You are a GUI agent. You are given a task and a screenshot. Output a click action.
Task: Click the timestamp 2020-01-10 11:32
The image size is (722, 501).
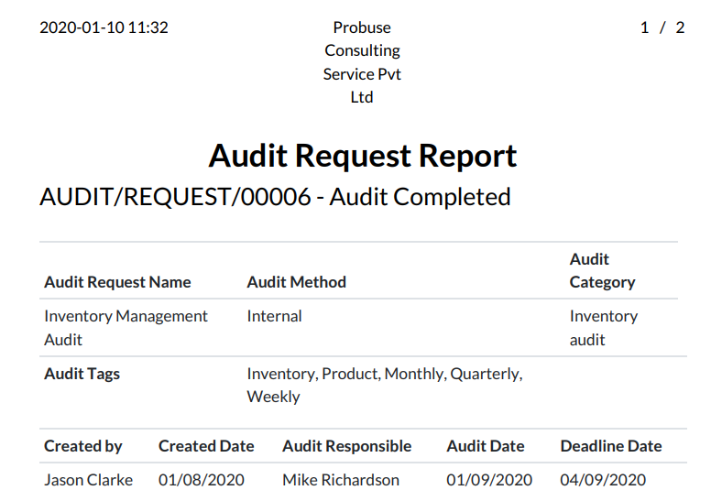[104, 27]
